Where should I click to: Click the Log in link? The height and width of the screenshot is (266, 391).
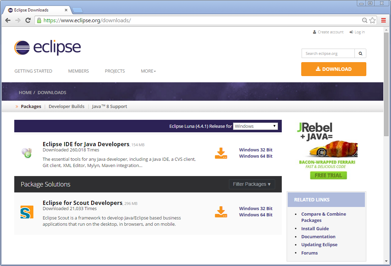(357, 32)
